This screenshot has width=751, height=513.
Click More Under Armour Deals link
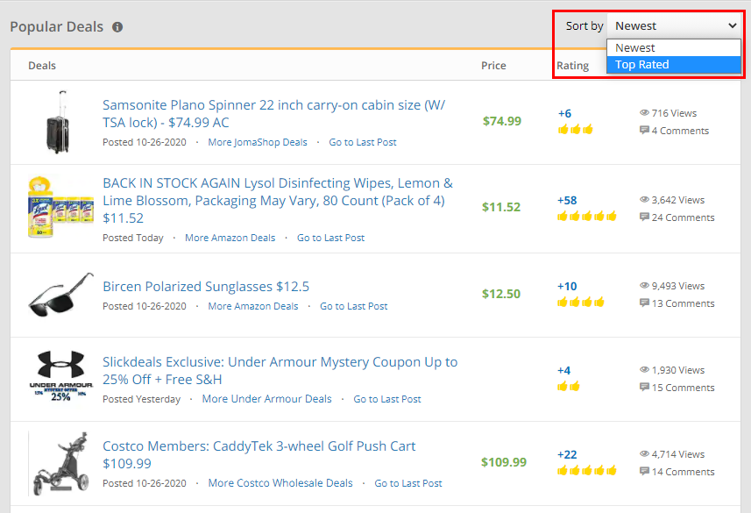click(266, 399)
